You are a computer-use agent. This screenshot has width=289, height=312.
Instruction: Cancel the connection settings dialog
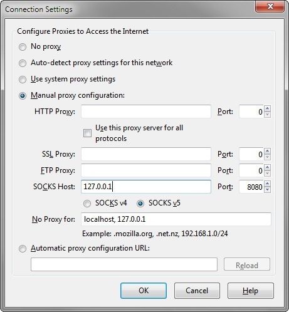click(x=197, y=291)
